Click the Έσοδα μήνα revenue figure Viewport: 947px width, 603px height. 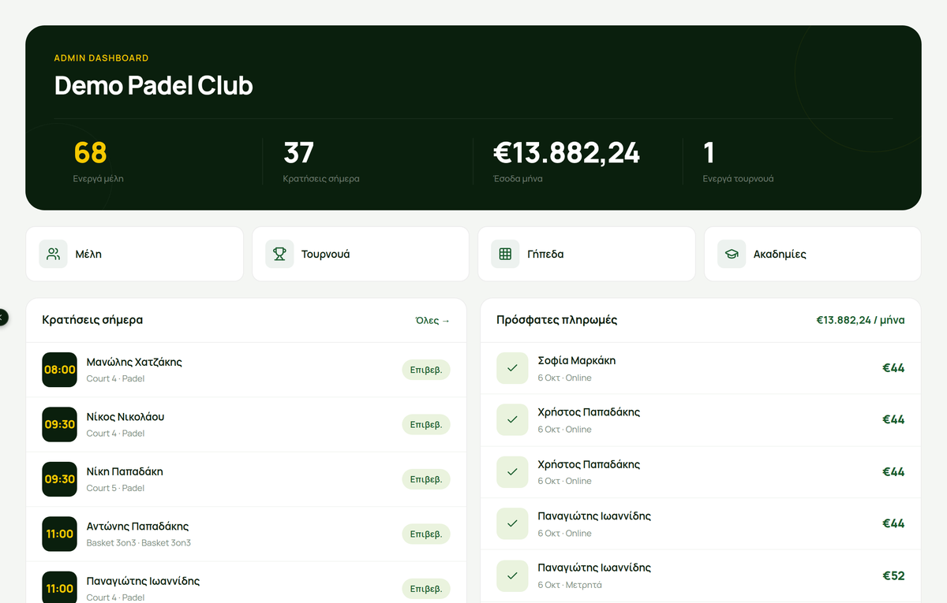(x=567, y=152)
